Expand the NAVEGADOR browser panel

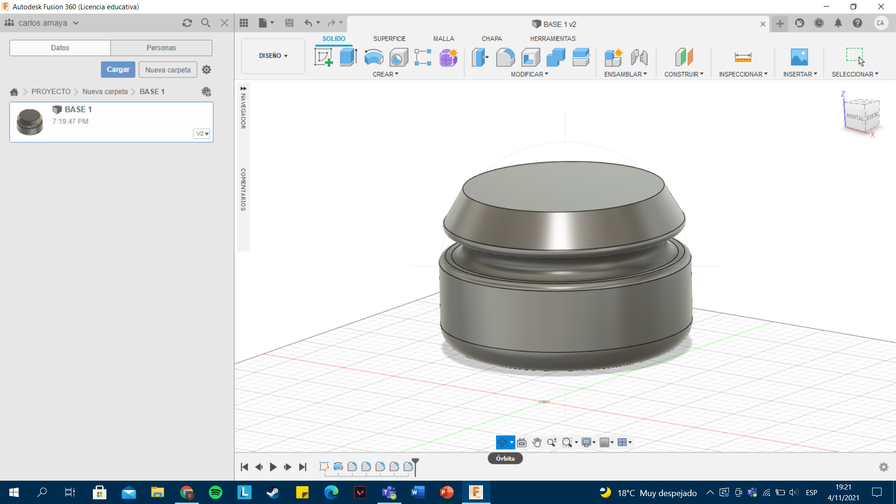click(x=243, y=88)
